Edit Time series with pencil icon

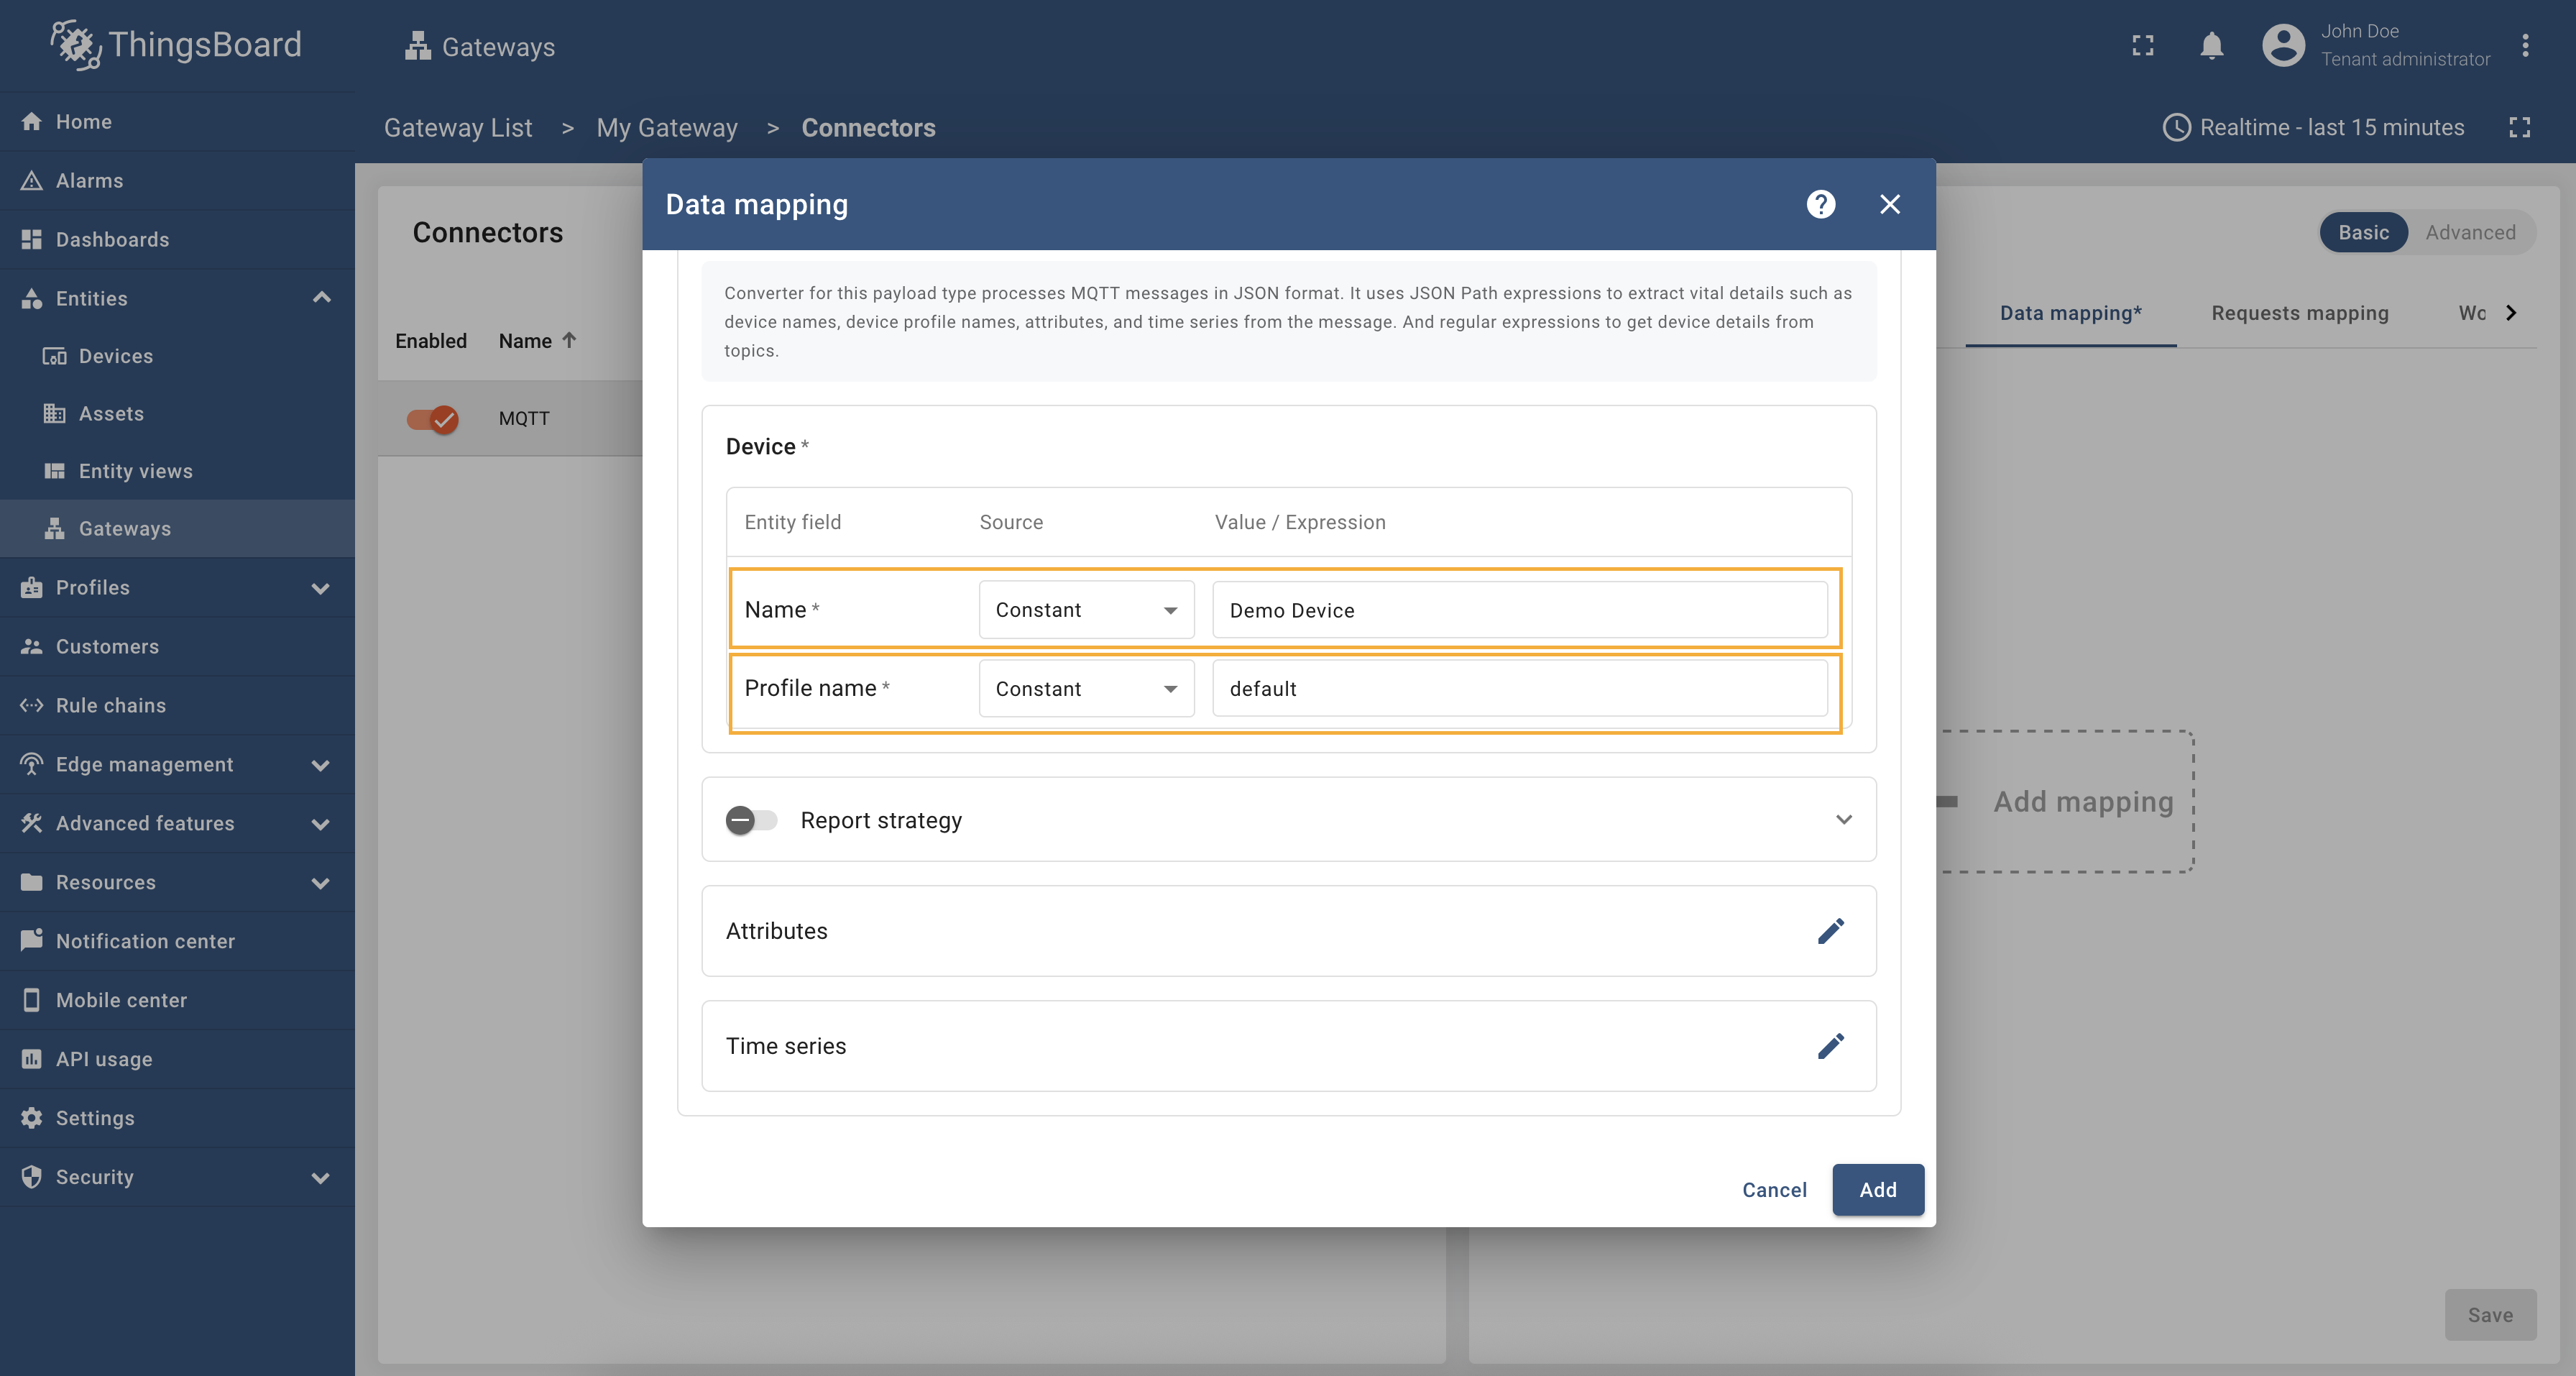click(1830, 1046)
